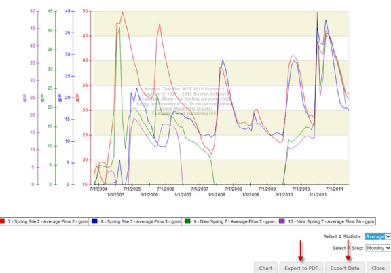
Task: Click the purple gpm axis title
Action: pyautogui.click(x=24, y=98)
